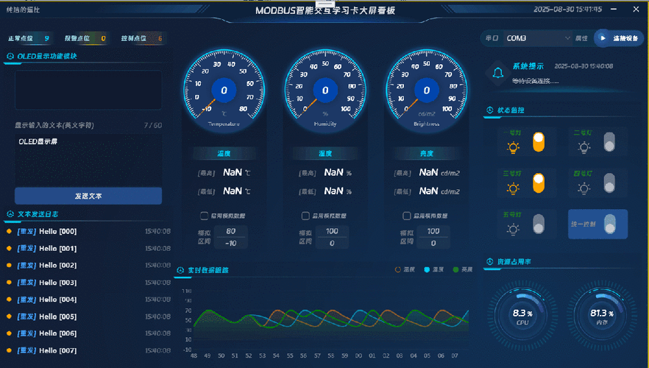Turn off the 三号灯 switch

tap(539, 183)
